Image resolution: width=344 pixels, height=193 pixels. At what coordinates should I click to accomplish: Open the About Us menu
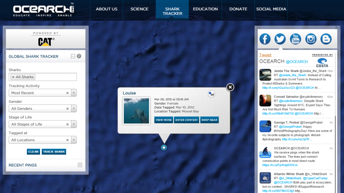(x=106, y=9)
